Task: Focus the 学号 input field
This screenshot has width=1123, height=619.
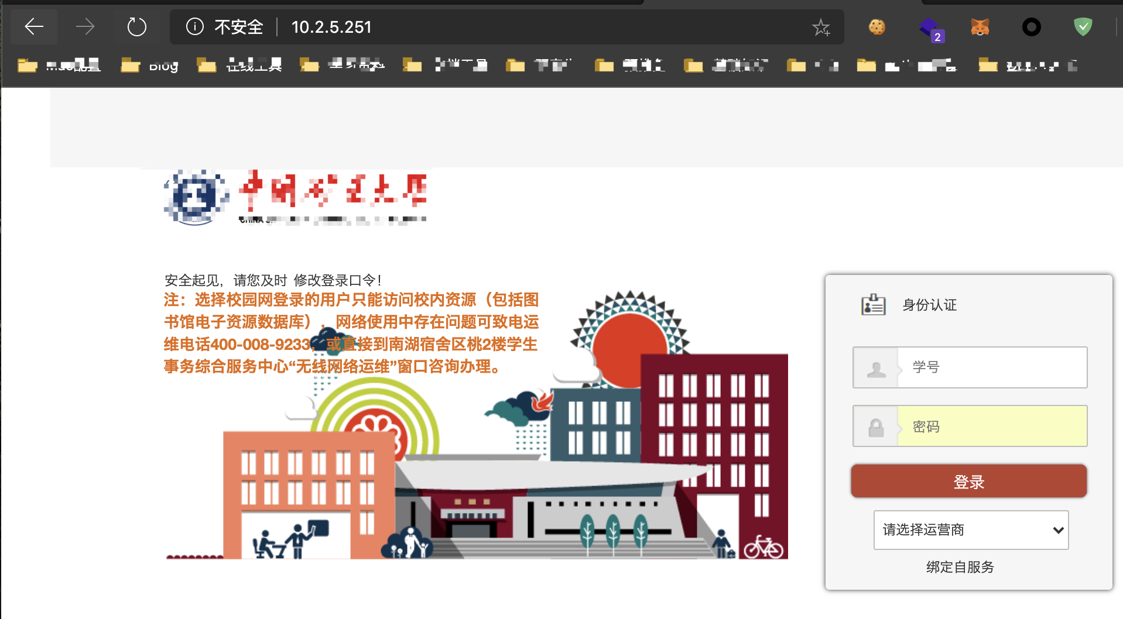Action: [970, 367]
